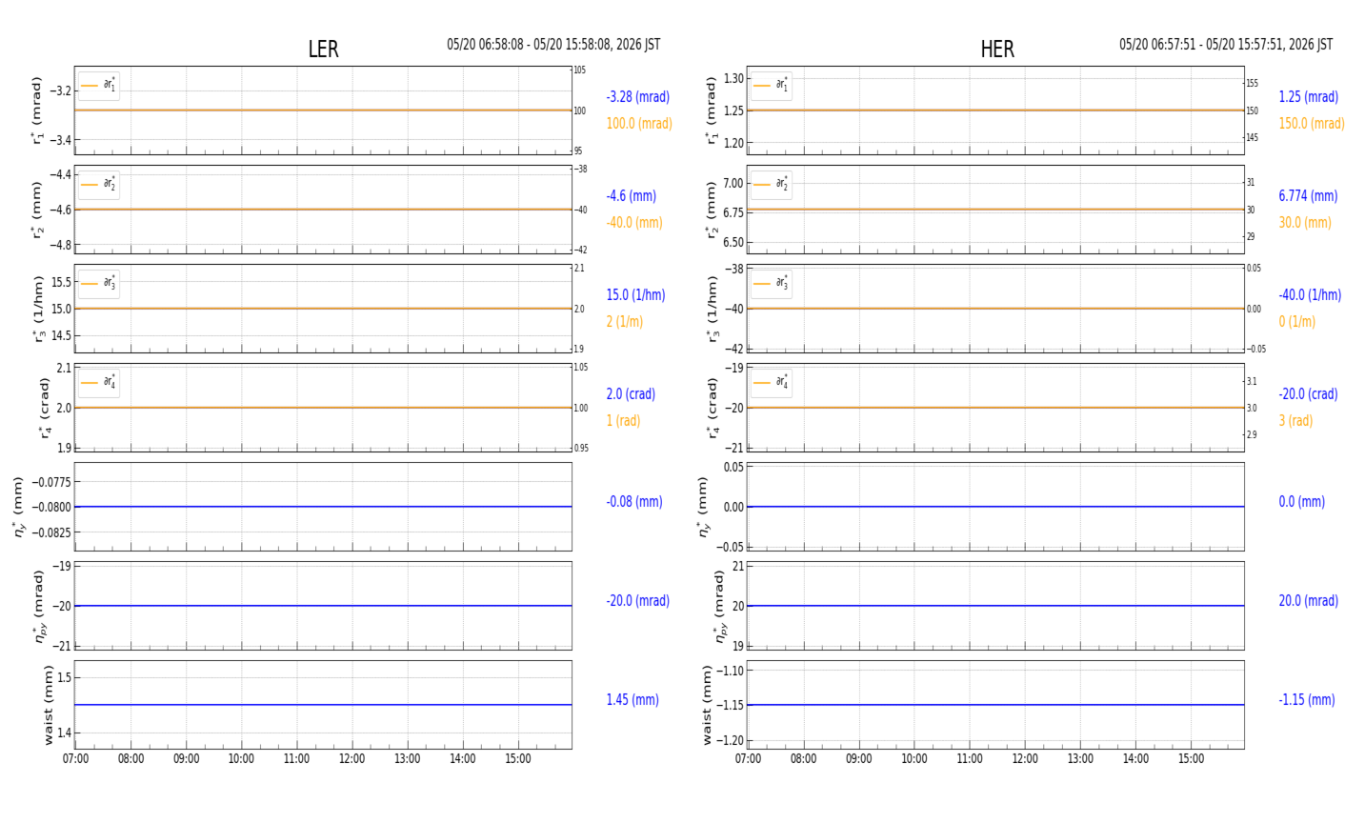Click the orange value 30.0 (mm)
The height and width of the screenshot is (823, 1345).
coord(1305,223)
